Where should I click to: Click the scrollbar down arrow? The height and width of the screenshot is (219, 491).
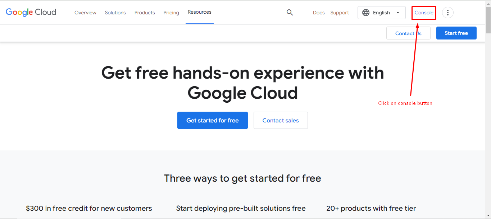point(488,216)
